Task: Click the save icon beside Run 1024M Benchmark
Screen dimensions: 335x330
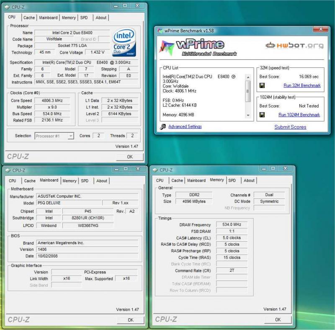Action: click(262, 115)
